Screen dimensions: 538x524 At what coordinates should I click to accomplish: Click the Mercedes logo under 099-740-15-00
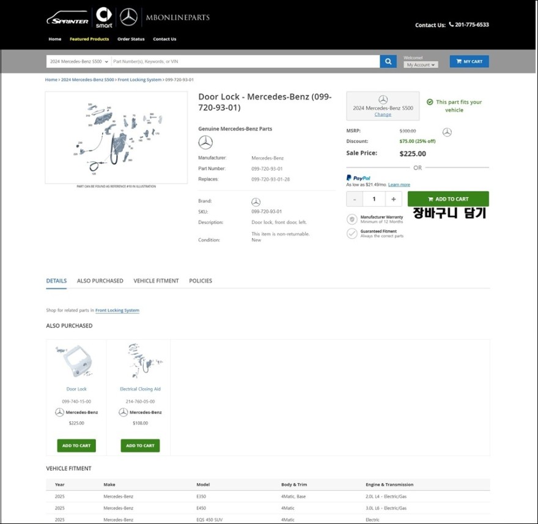pyautogui.click(x=59, y=413)
